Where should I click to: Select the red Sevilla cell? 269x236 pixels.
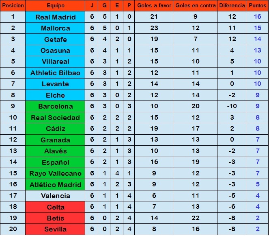tap(55, 229)
